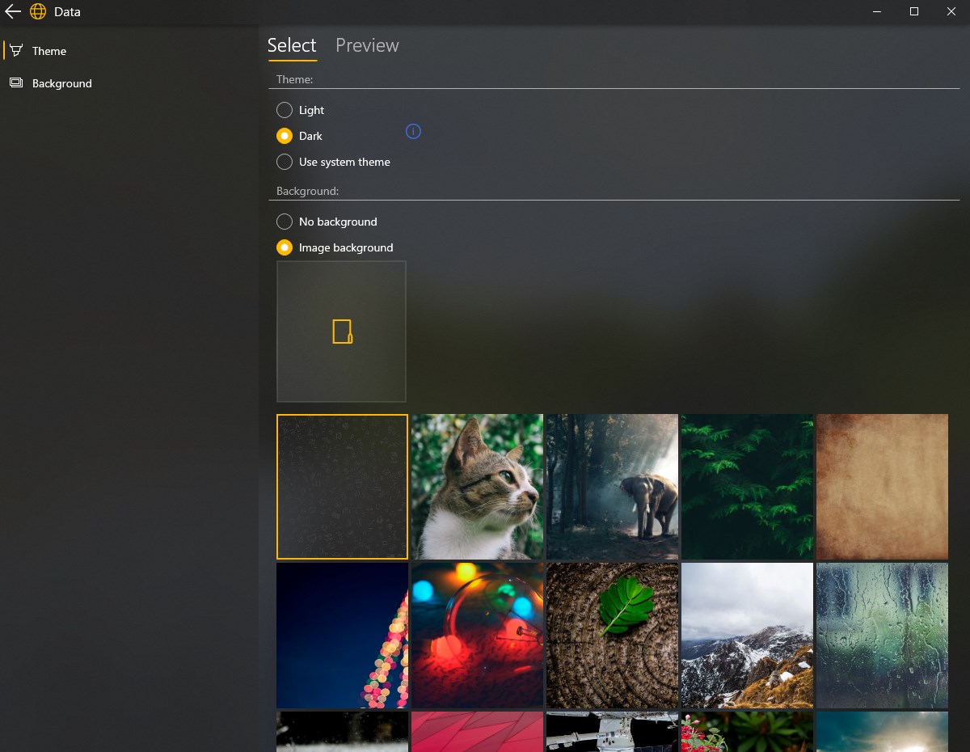Click the Theme brush icon in sidebar

pos(16,50)
